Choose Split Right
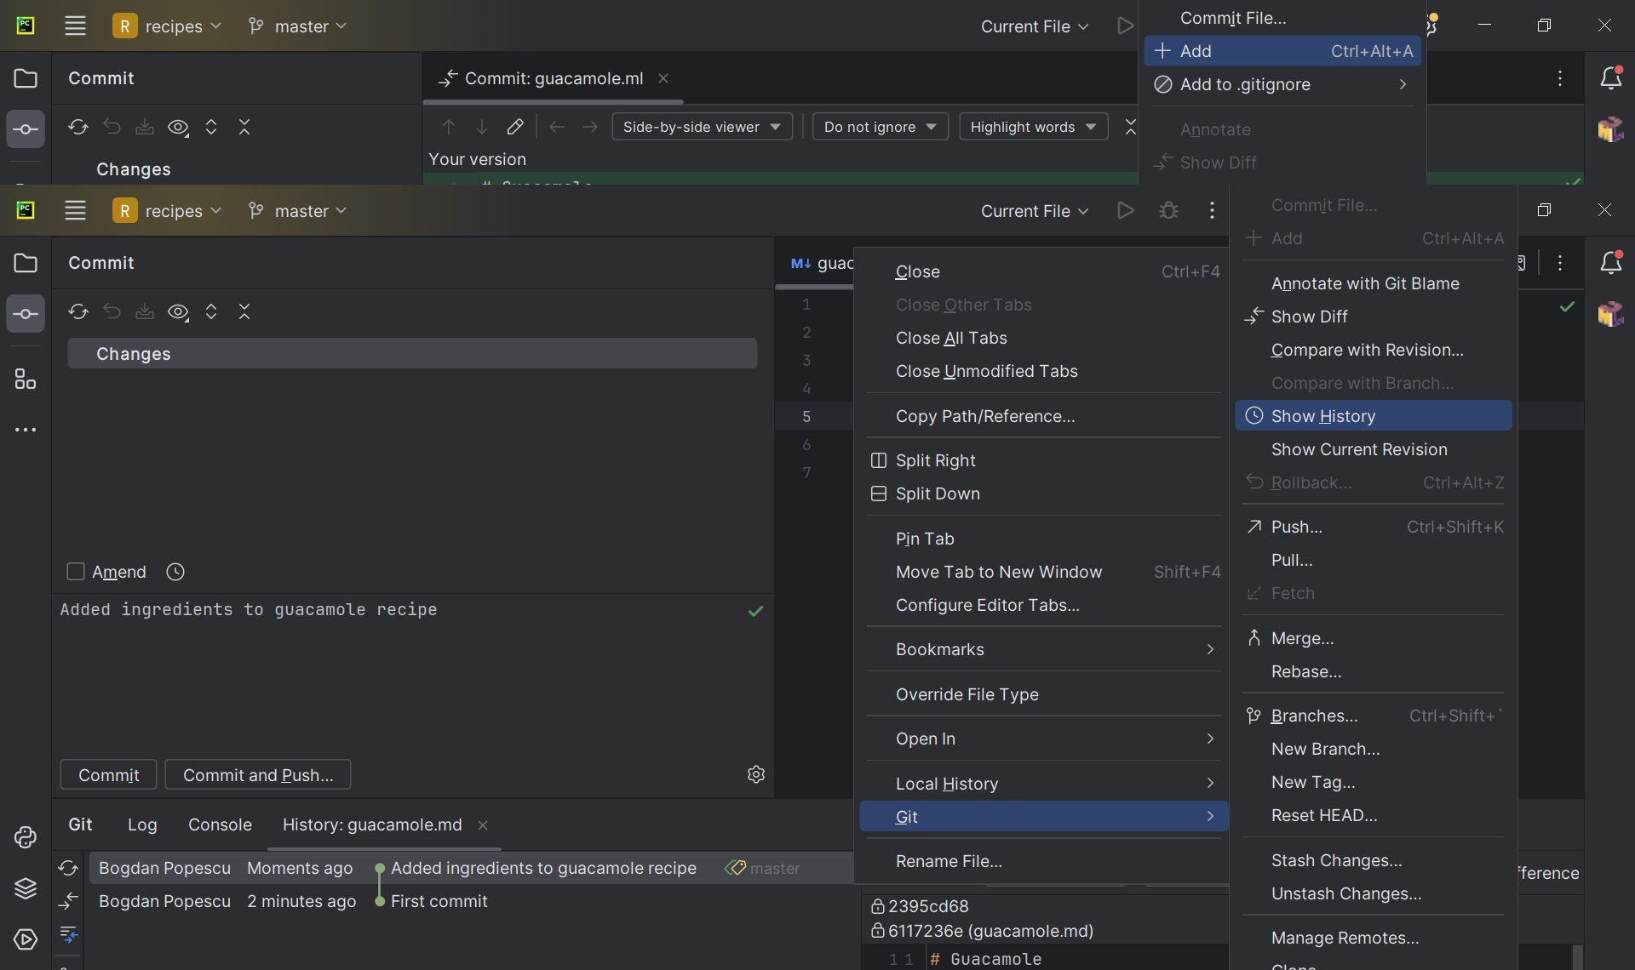 (1044, 460)
